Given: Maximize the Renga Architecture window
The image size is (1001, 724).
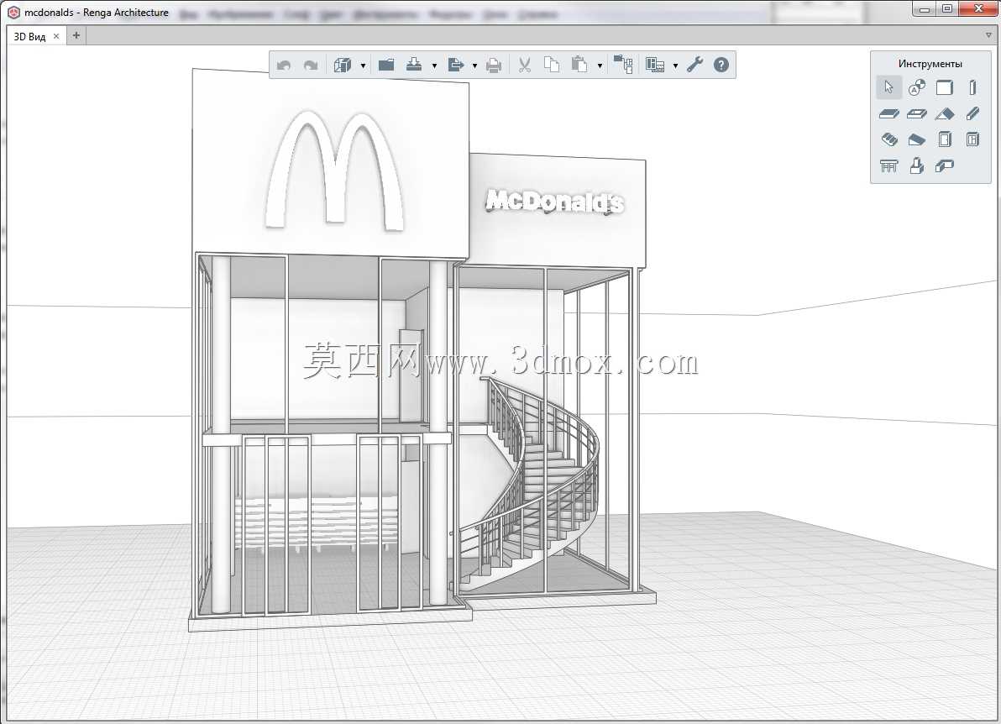Looking at the screenshot, I should coord(947,9).
